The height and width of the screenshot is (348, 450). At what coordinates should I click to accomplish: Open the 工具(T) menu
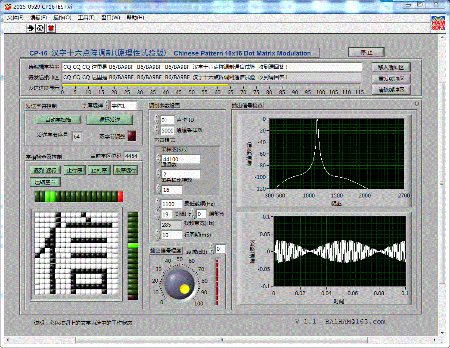tap(86, 18)
